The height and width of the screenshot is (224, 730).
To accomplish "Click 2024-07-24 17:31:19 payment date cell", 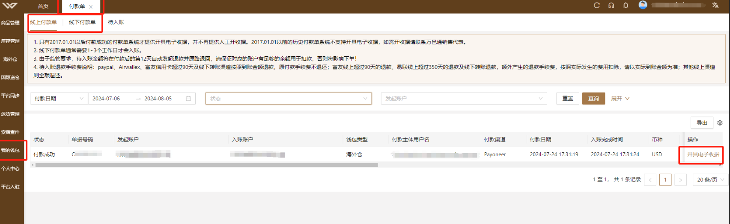I will pos(554,154).
